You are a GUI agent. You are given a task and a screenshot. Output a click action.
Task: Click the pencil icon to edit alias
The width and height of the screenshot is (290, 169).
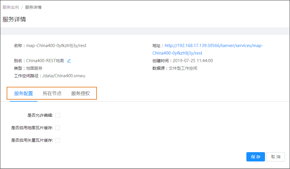(69, 61)
